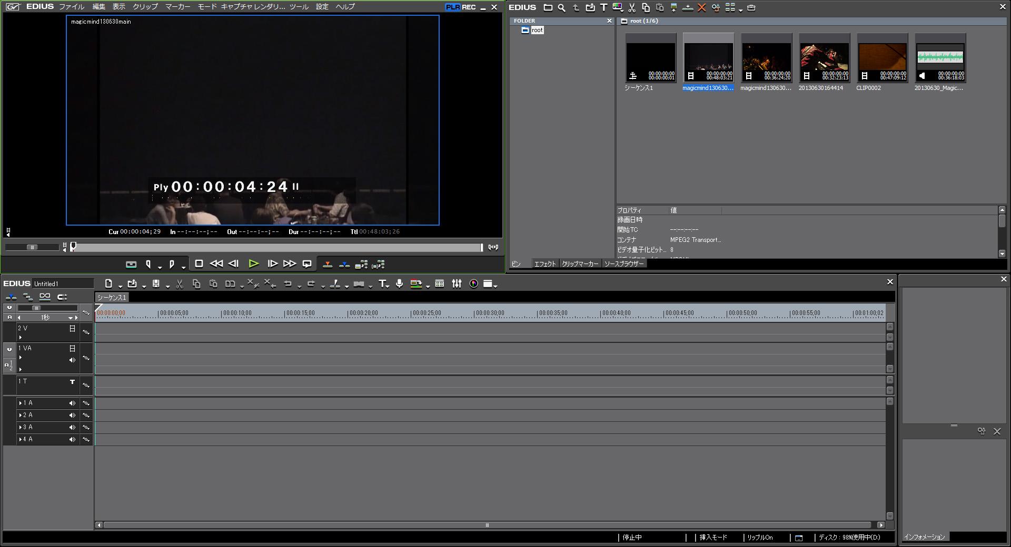Open the ファイル menu
The image size is (1011, 547).
[x=71, y=7]
